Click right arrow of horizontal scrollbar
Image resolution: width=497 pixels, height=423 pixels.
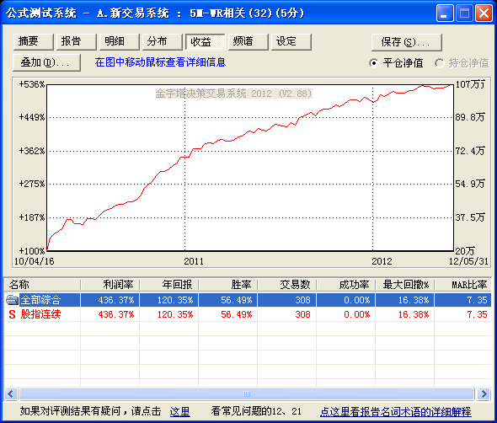(x=484, y=394)
